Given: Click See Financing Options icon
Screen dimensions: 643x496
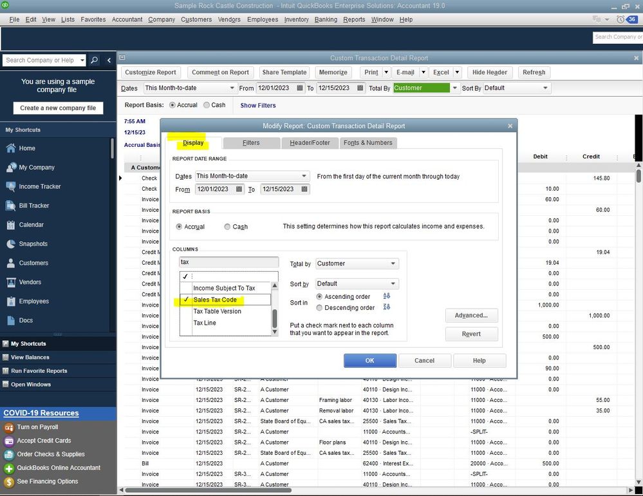Looking at the screenshot, I should tap(8, 482).
